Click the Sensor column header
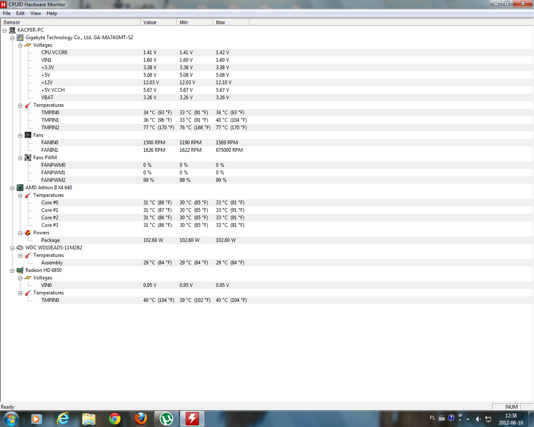Image resolution: width=534 pixels, height=427 pixels. [x=71, y=22]
